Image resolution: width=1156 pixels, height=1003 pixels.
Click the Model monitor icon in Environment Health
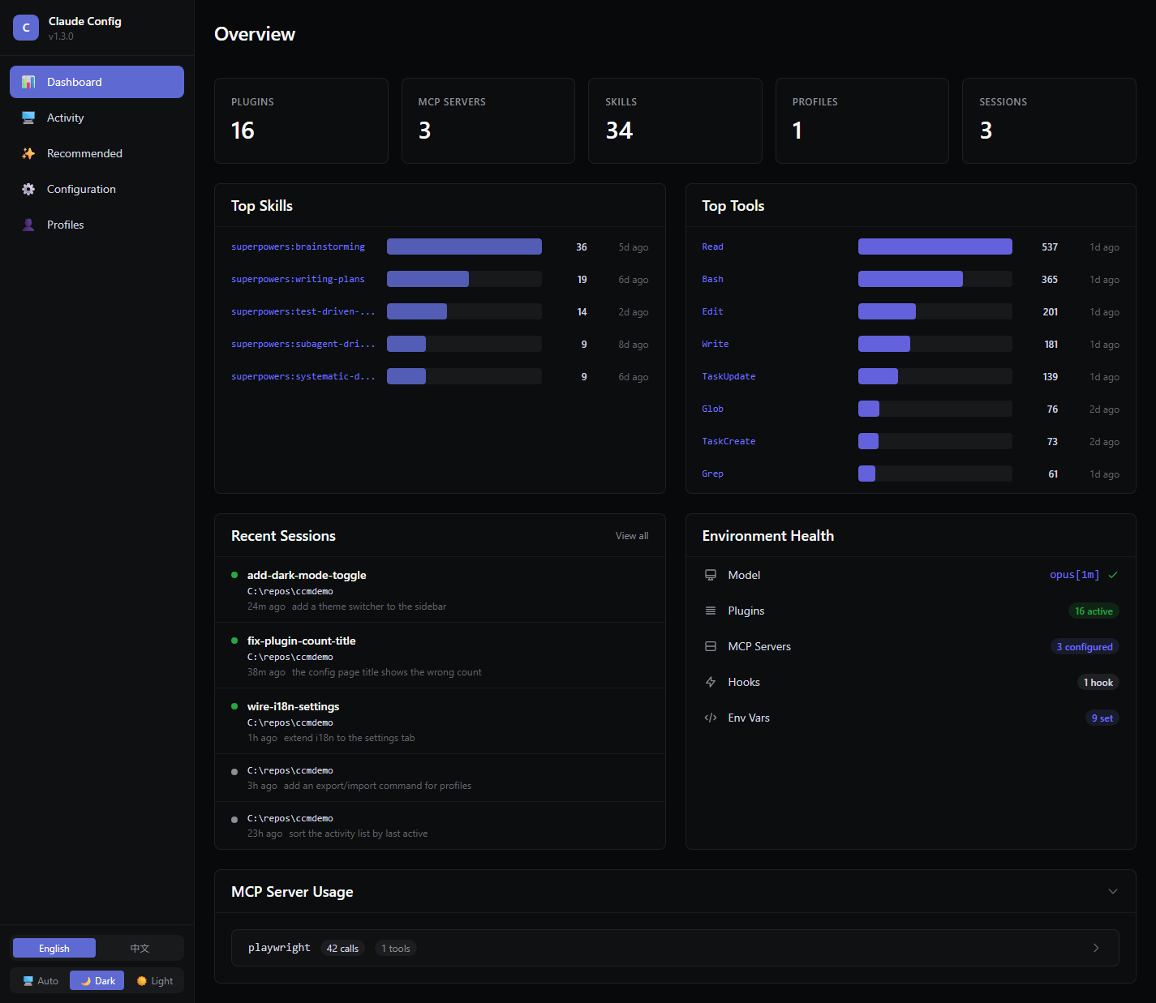711,575
